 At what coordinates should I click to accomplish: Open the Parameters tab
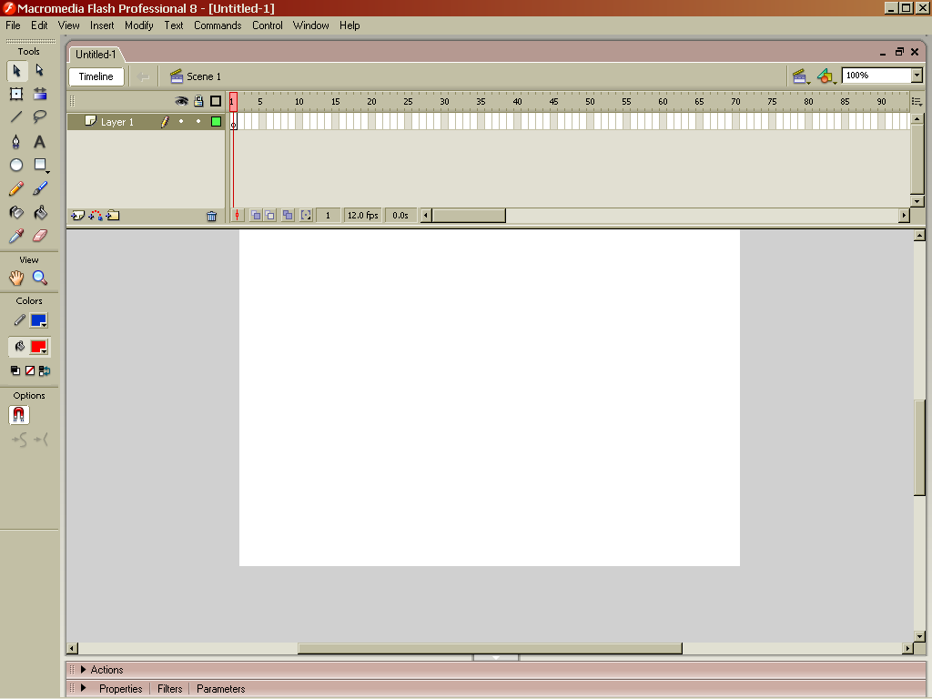221,689
